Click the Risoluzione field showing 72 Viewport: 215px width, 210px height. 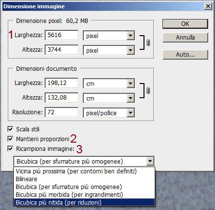tap(62, 112)
